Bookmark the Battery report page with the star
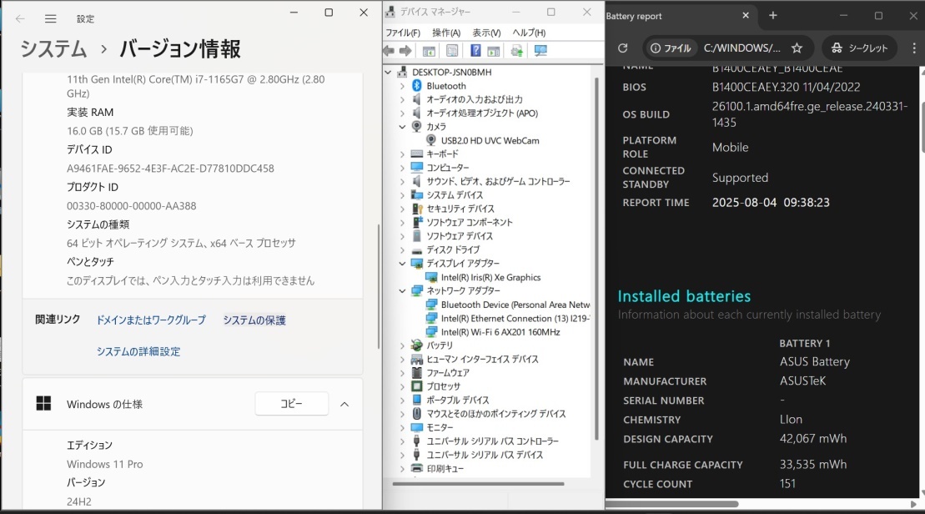The width and height of the screenshot is (925, 514). (797, 48)
